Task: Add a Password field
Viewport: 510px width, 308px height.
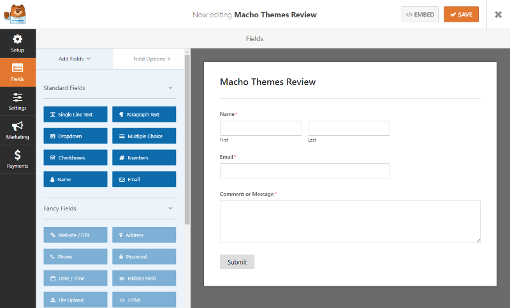Action: point(144,256)
